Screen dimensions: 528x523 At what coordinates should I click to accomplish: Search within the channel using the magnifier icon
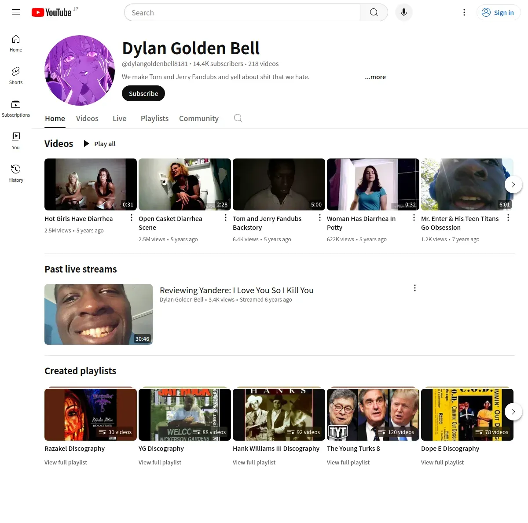pyautogui.click(x=238, y=118)
